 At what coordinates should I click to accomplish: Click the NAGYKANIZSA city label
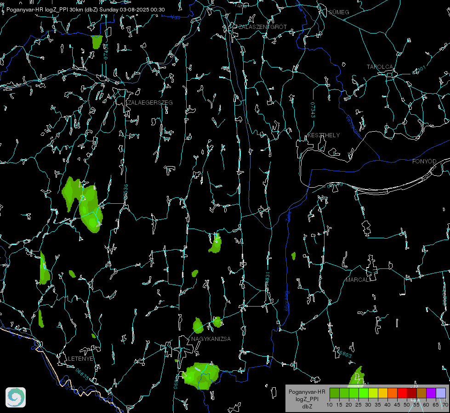pyautogui.click(x=211, y=339)
